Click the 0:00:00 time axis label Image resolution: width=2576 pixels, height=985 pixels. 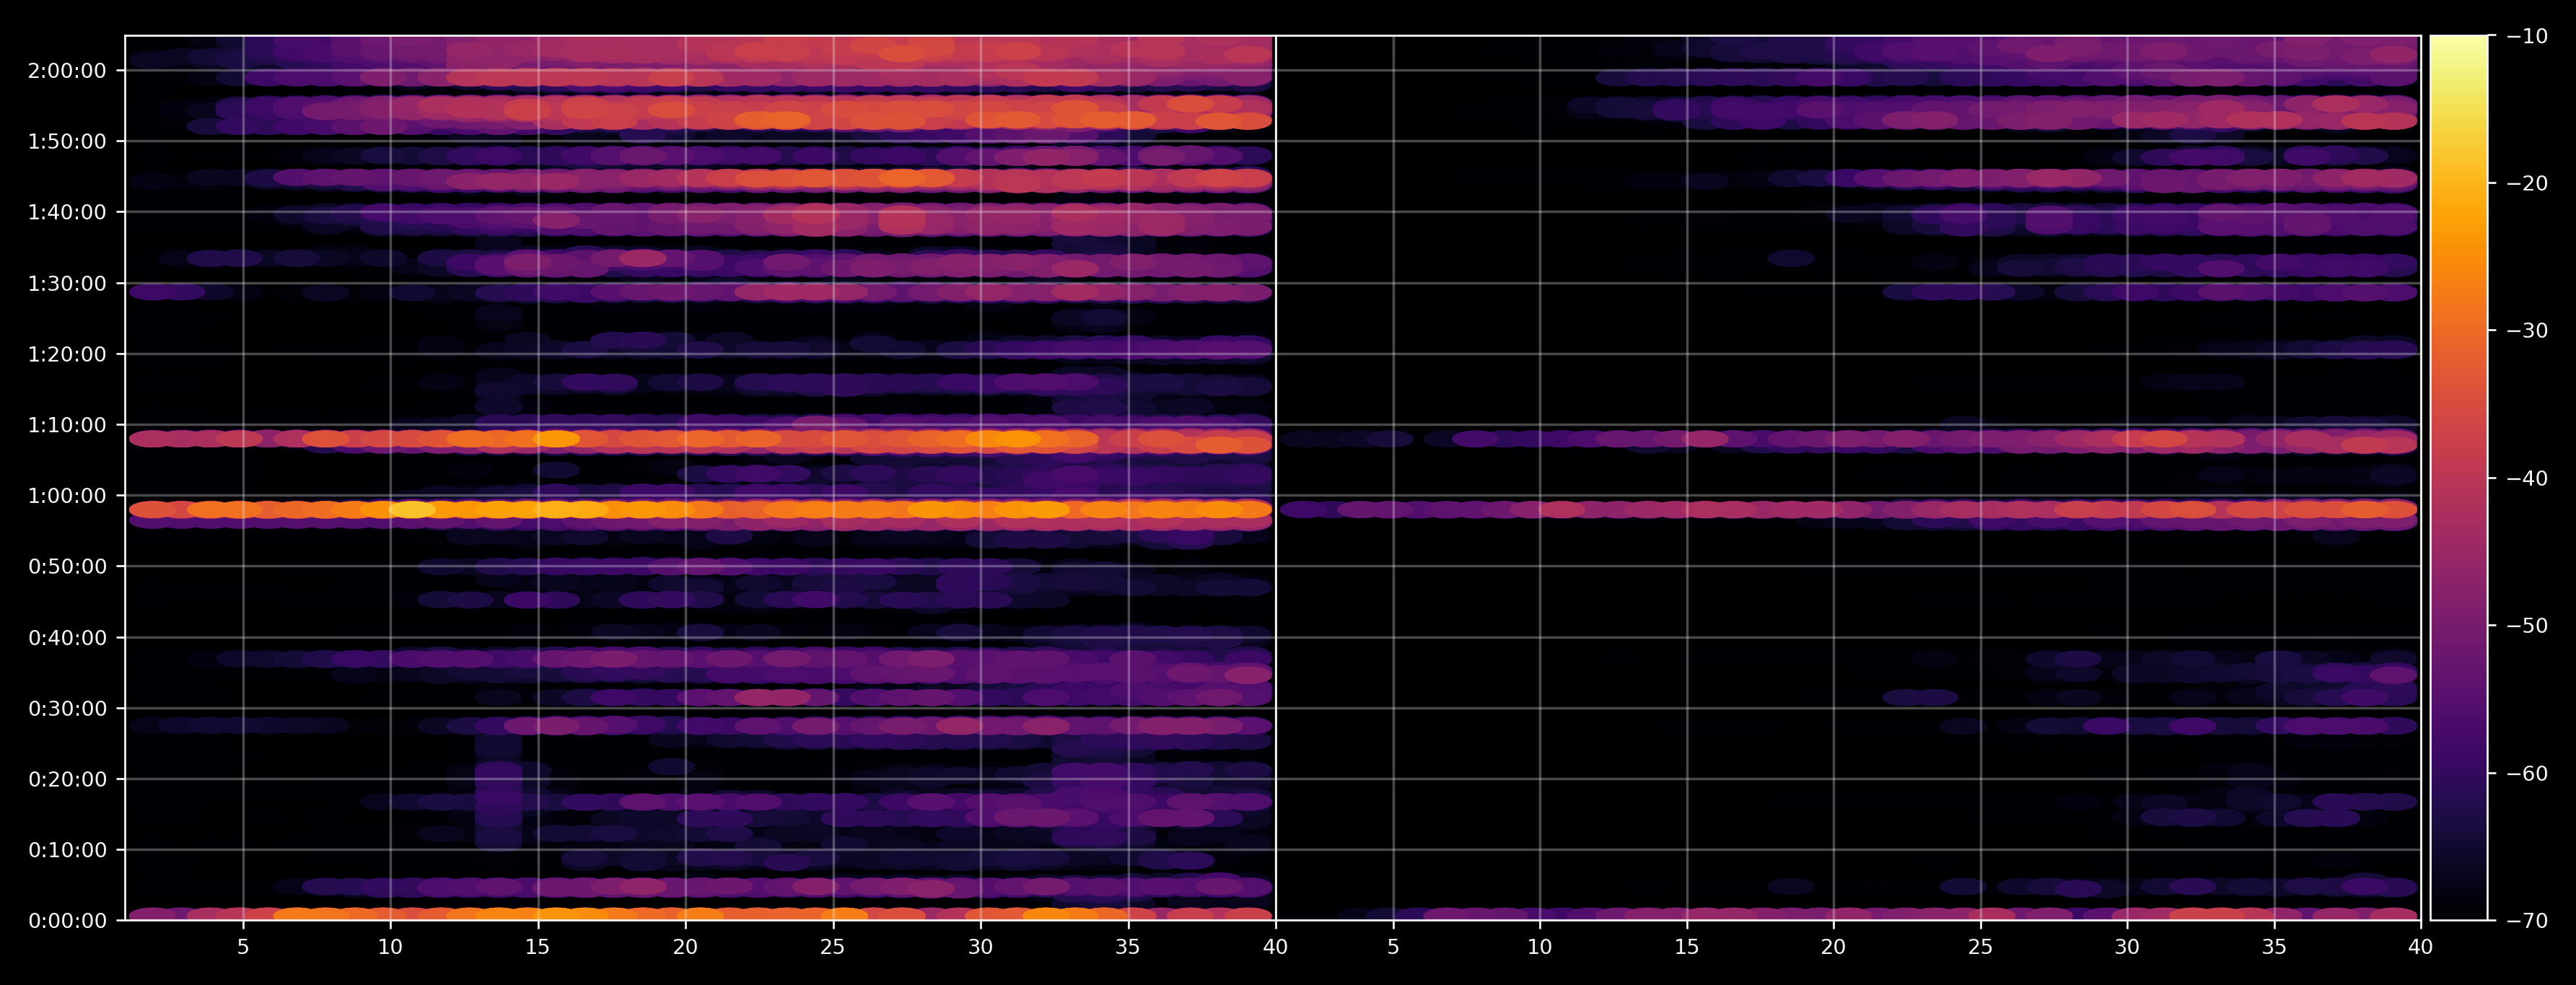click(x=67, y=921)
